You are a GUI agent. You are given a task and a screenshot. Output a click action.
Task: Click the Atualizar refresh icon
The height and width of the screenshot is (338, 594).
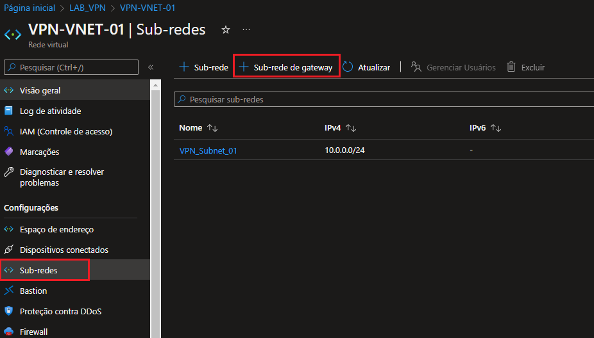tap(348, 67)
